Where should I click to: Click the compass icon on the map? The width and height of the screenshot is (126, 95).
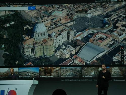click(122, 49)
